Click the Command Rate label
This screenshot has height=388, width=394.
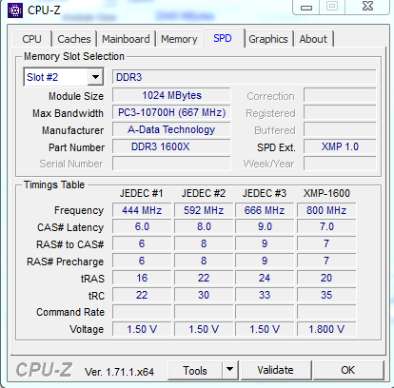pyautogui.click(x=70, y=312)
